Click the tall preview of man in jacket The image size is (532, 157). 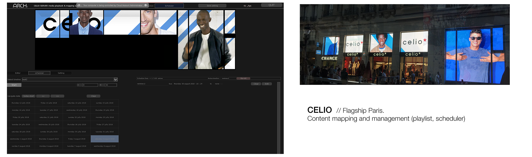tap(206, 40)
